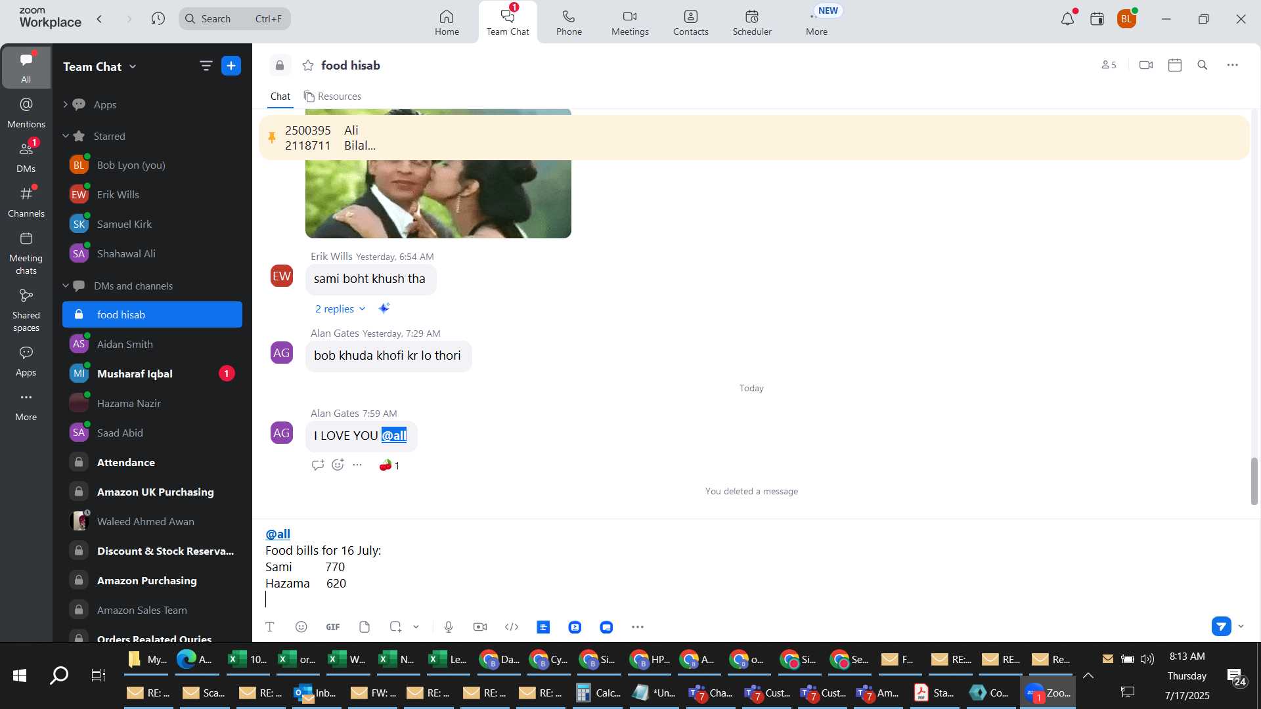Open More in the left sidebar
The width and height of the screenshot is (1261, 709).
click(x=26, y=406)
